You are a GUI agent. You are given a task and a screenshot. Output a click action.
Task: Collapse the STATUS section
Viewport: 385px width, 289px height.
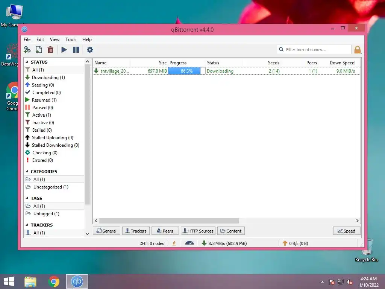coord(27,62)
